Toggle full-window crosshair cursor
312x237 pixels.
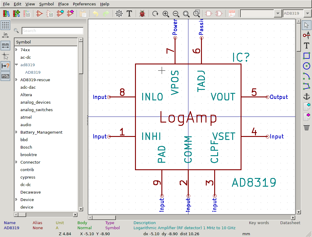pos(5,56)
